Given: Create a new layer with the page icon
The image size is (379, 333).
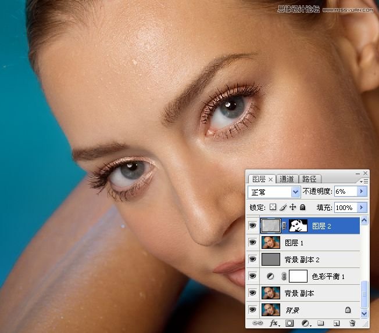Looking at the screenshot, I should [x=337, y=323].
